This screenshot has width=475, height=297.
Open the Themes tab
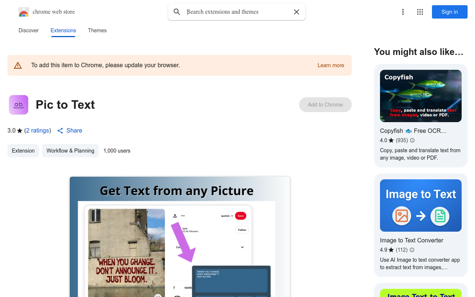(97, 30)
